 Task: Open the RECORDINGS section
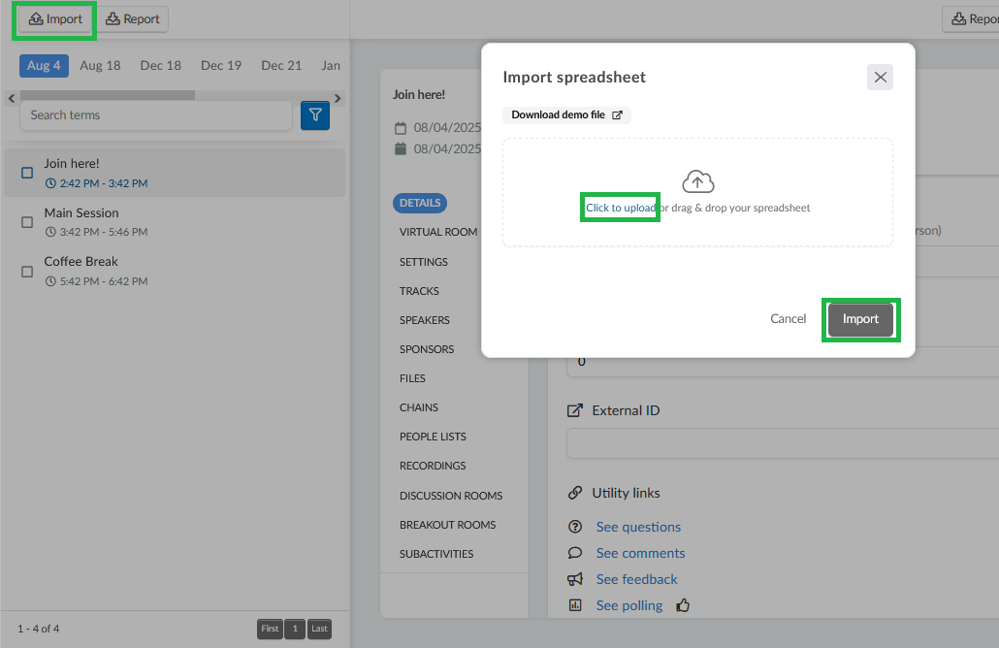click(433, 466)
